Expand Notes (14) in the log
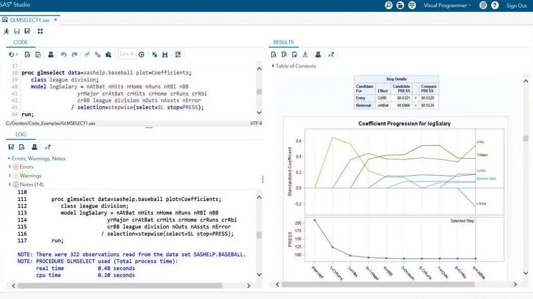 (9, 184)
